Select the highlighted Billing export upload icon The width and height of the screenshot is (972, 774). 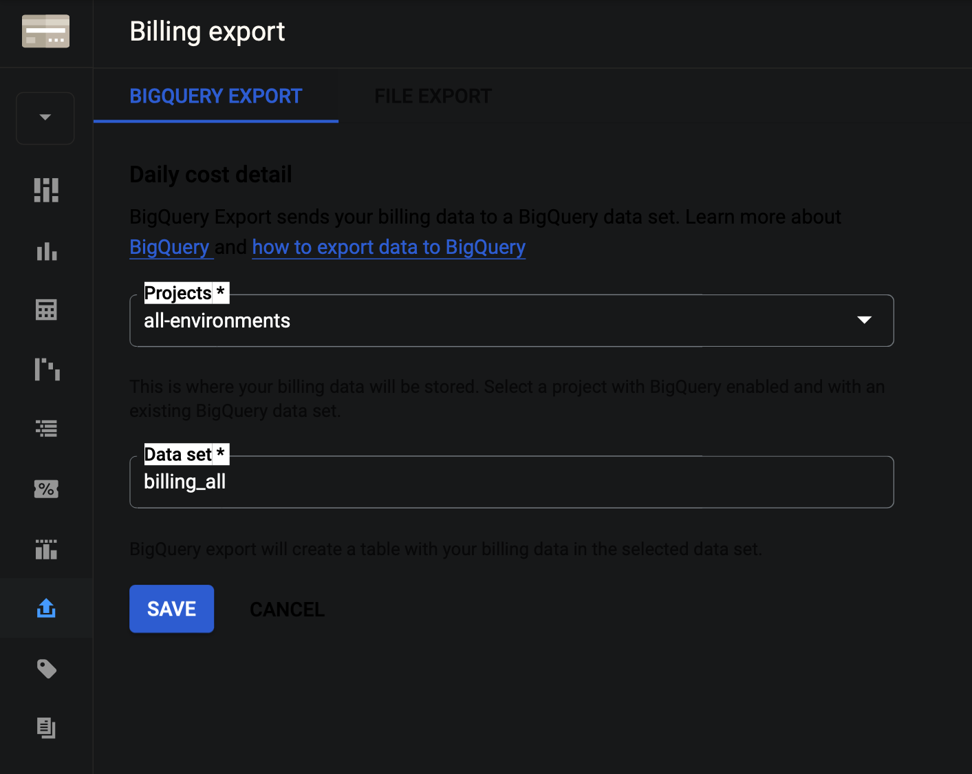[x=45, y=608]
